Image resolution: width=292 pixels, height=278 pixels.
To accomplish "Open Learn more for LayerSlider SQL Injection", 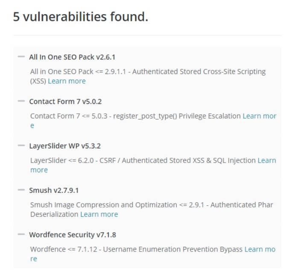I will click(x=267, y=160).
